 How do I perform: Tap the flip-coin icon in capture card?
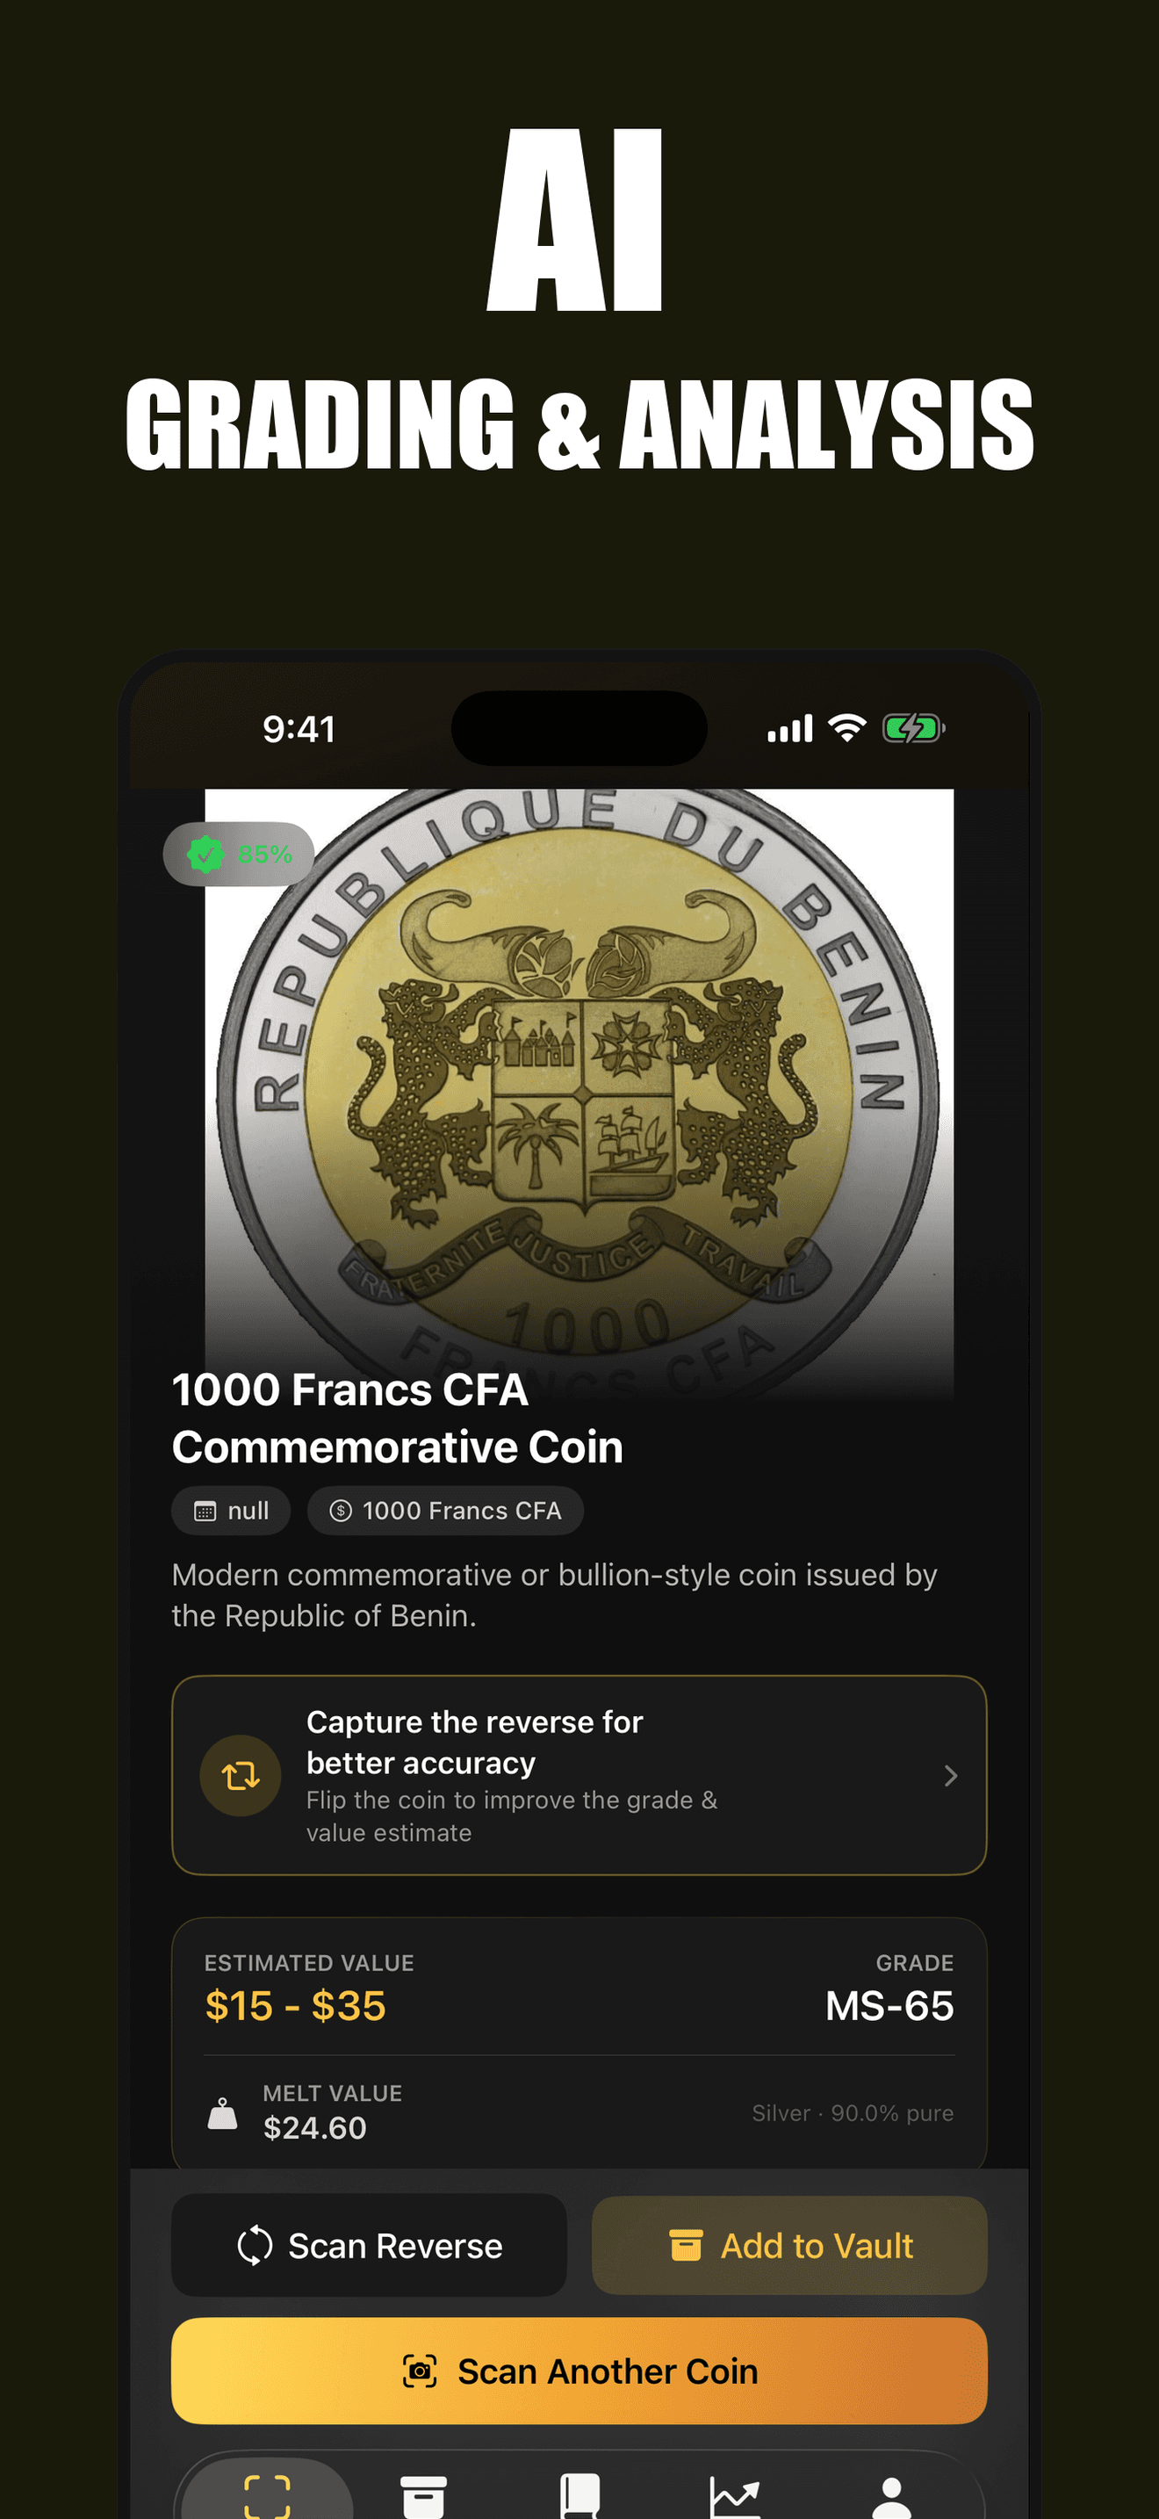241,1775
